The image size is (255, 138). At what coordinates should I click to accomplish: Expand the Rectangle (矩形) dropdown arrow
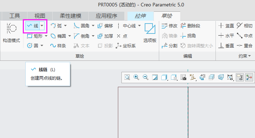coord(46,36)
